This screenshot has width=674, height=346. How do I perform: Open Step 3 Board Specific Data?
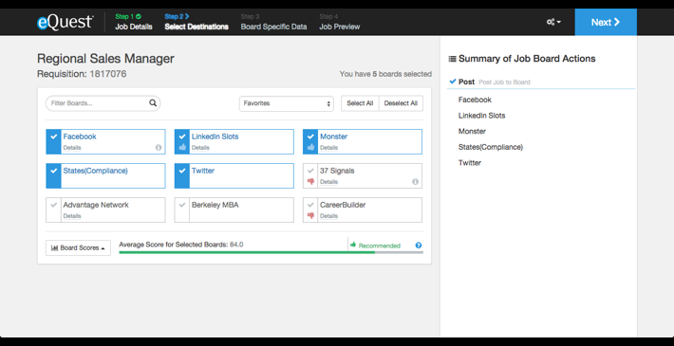click(x=273, y=22)
